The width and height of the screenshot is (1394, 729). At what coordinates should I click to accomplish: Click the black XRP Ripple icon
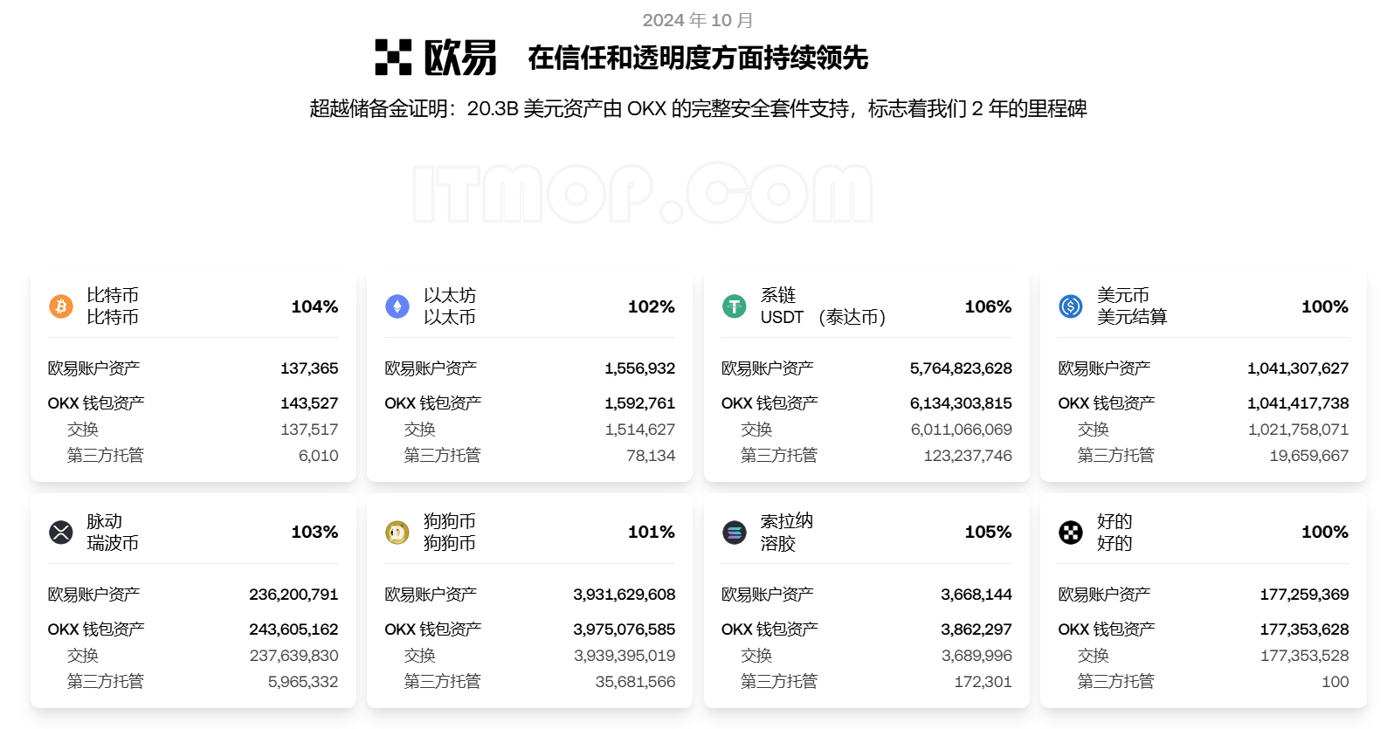pyautogui.click(x=61, y=532)
